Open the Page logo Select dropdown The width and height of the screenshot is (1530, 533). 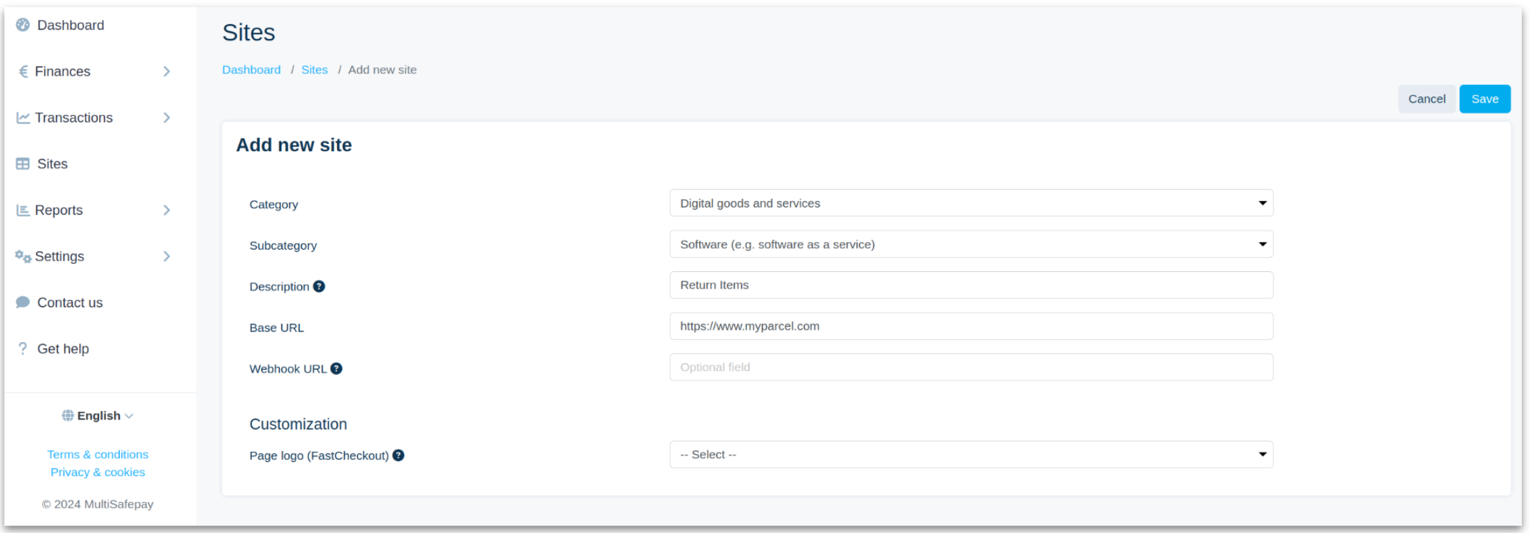pyautogui.click(x=971, y=455)
